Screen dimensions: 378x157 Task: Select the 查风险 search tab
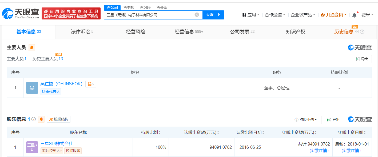(x=145, y=7)
